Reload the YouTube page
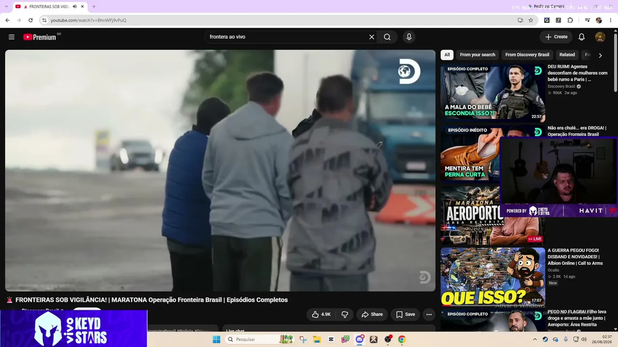 [30, 20]
